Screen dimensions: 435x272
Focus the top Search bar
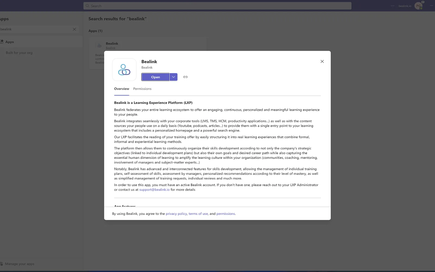click(217, 6)
